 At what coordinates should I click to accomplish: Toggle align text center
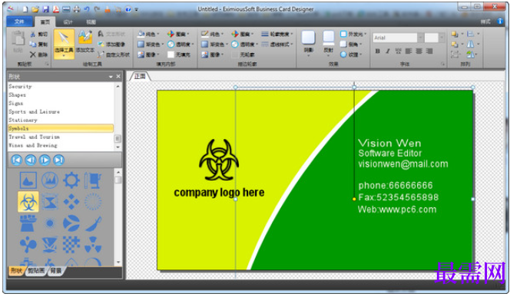tap(419, 51)
